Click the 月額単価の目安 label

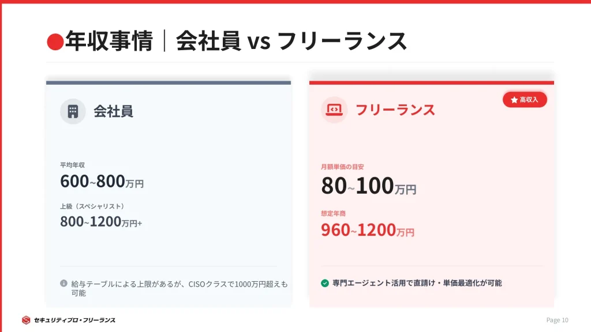tap(342, 167)
